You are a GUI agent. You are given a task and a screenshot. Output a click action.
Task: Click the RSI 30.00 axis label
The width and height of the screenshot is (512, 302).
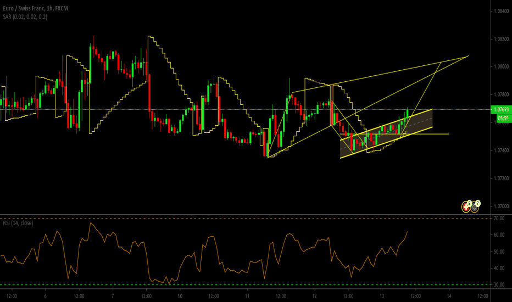(499, 284)
